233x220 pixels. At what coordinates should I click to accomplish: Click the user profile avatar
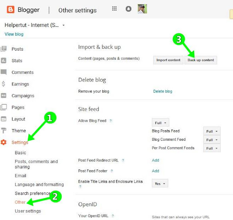point(142,9)
